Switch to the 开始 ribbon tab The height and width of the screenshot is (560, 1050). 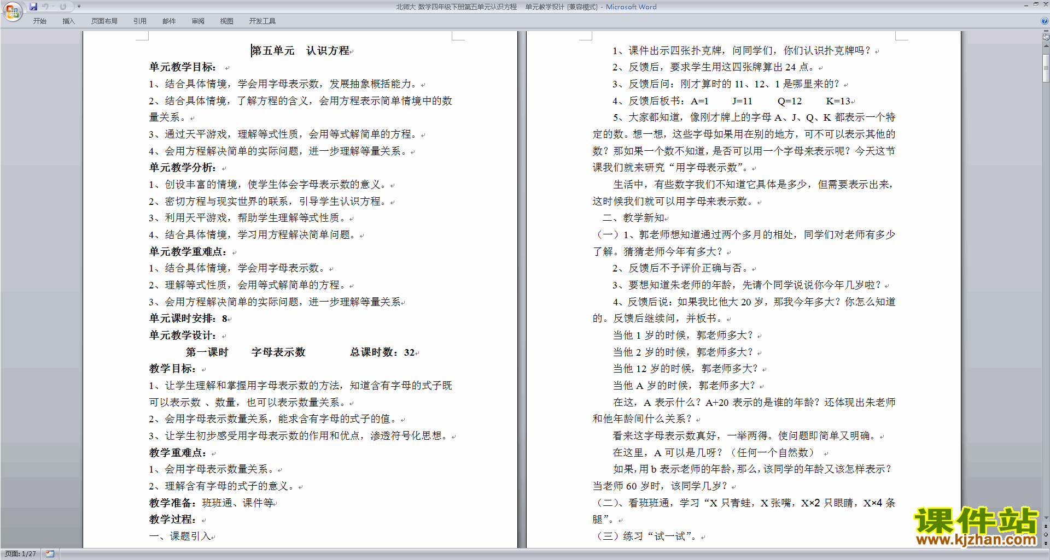pyautogui.click(x=39, y=21)
